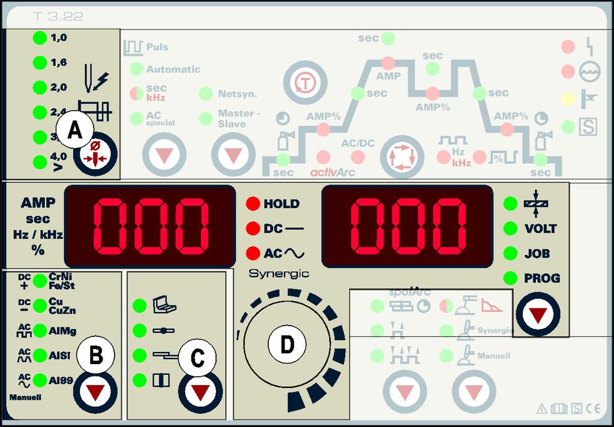Viewport: 614px width, 427px height.
Task: Toggle the HOLD indicator LED
Action: tap(253, 203)
